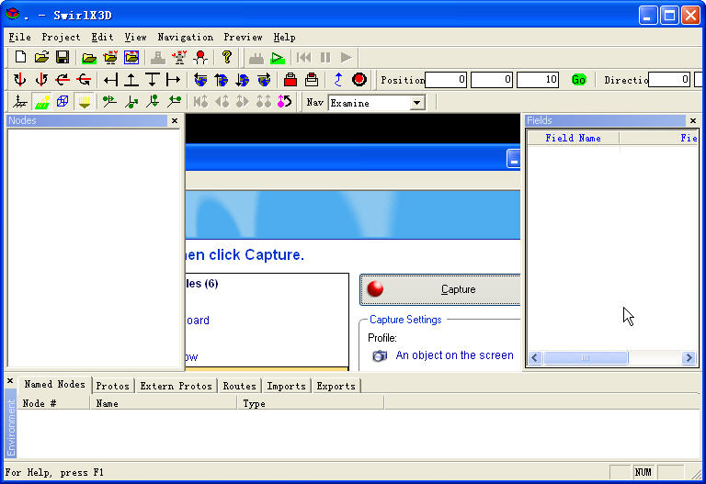Click the red-headed figure toolbar icon
Screen dimensions: 706x484
[200, 57]
